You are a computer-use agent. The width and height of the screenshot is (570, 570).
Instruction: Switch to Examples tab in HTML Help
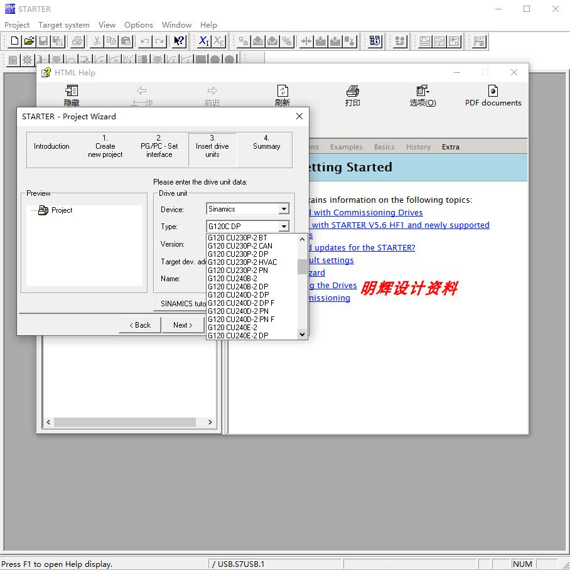[346, 147]
